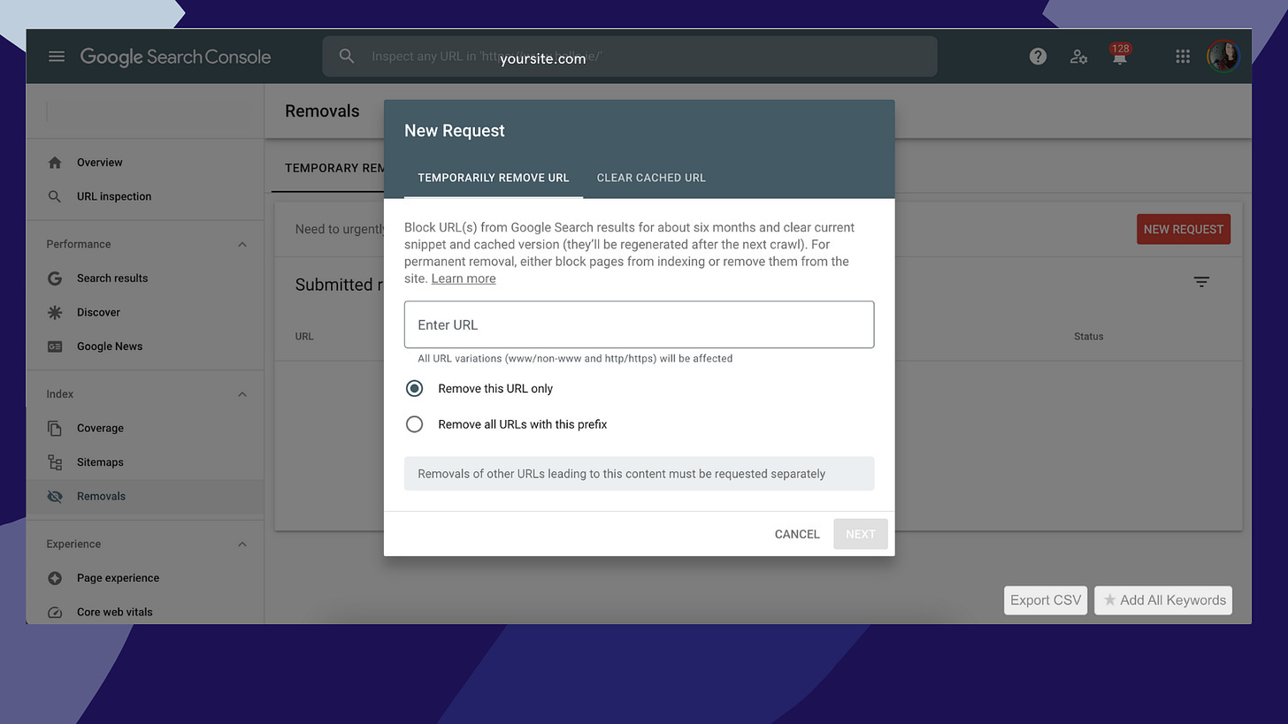Click the Google News icon
1288x724 pixels.
pyautogui.click(x=55, y=347)
